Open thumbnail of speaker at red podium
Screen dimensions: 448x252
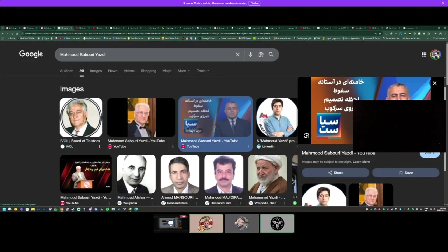pyautogui.click(x=86, y=174)
